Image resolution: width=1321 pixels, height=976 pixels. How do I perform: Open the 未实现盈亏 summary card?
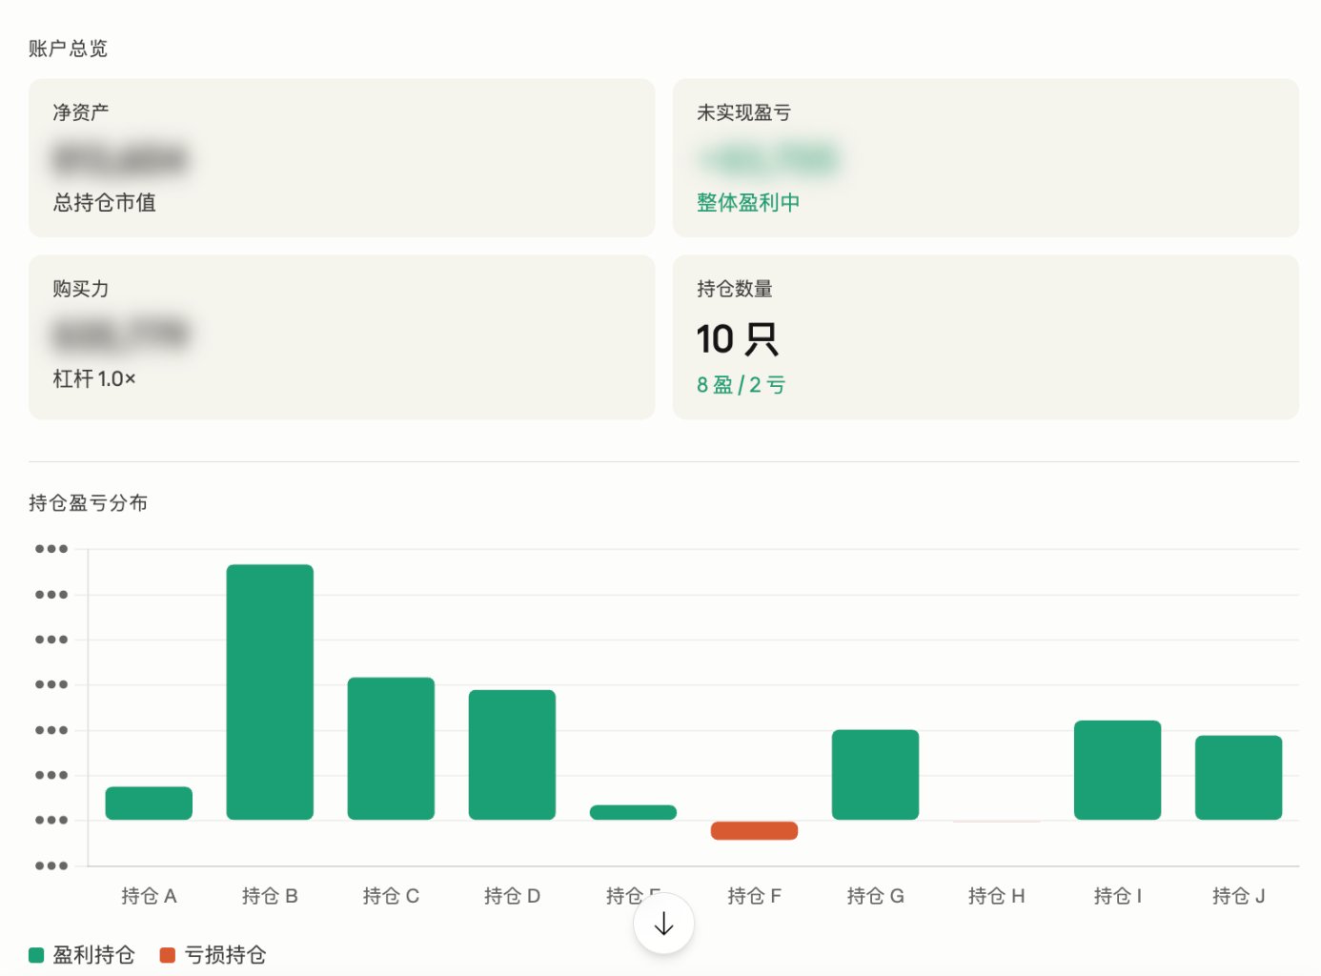(986, 158)
